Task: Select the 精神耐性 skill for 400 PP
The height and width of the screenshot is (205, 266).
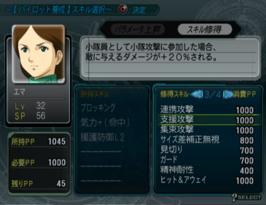Action: point(207,170)
